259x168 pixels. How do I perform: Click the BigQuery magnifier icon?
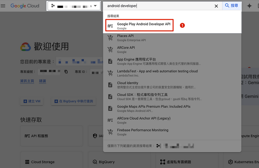click(95, 162)
